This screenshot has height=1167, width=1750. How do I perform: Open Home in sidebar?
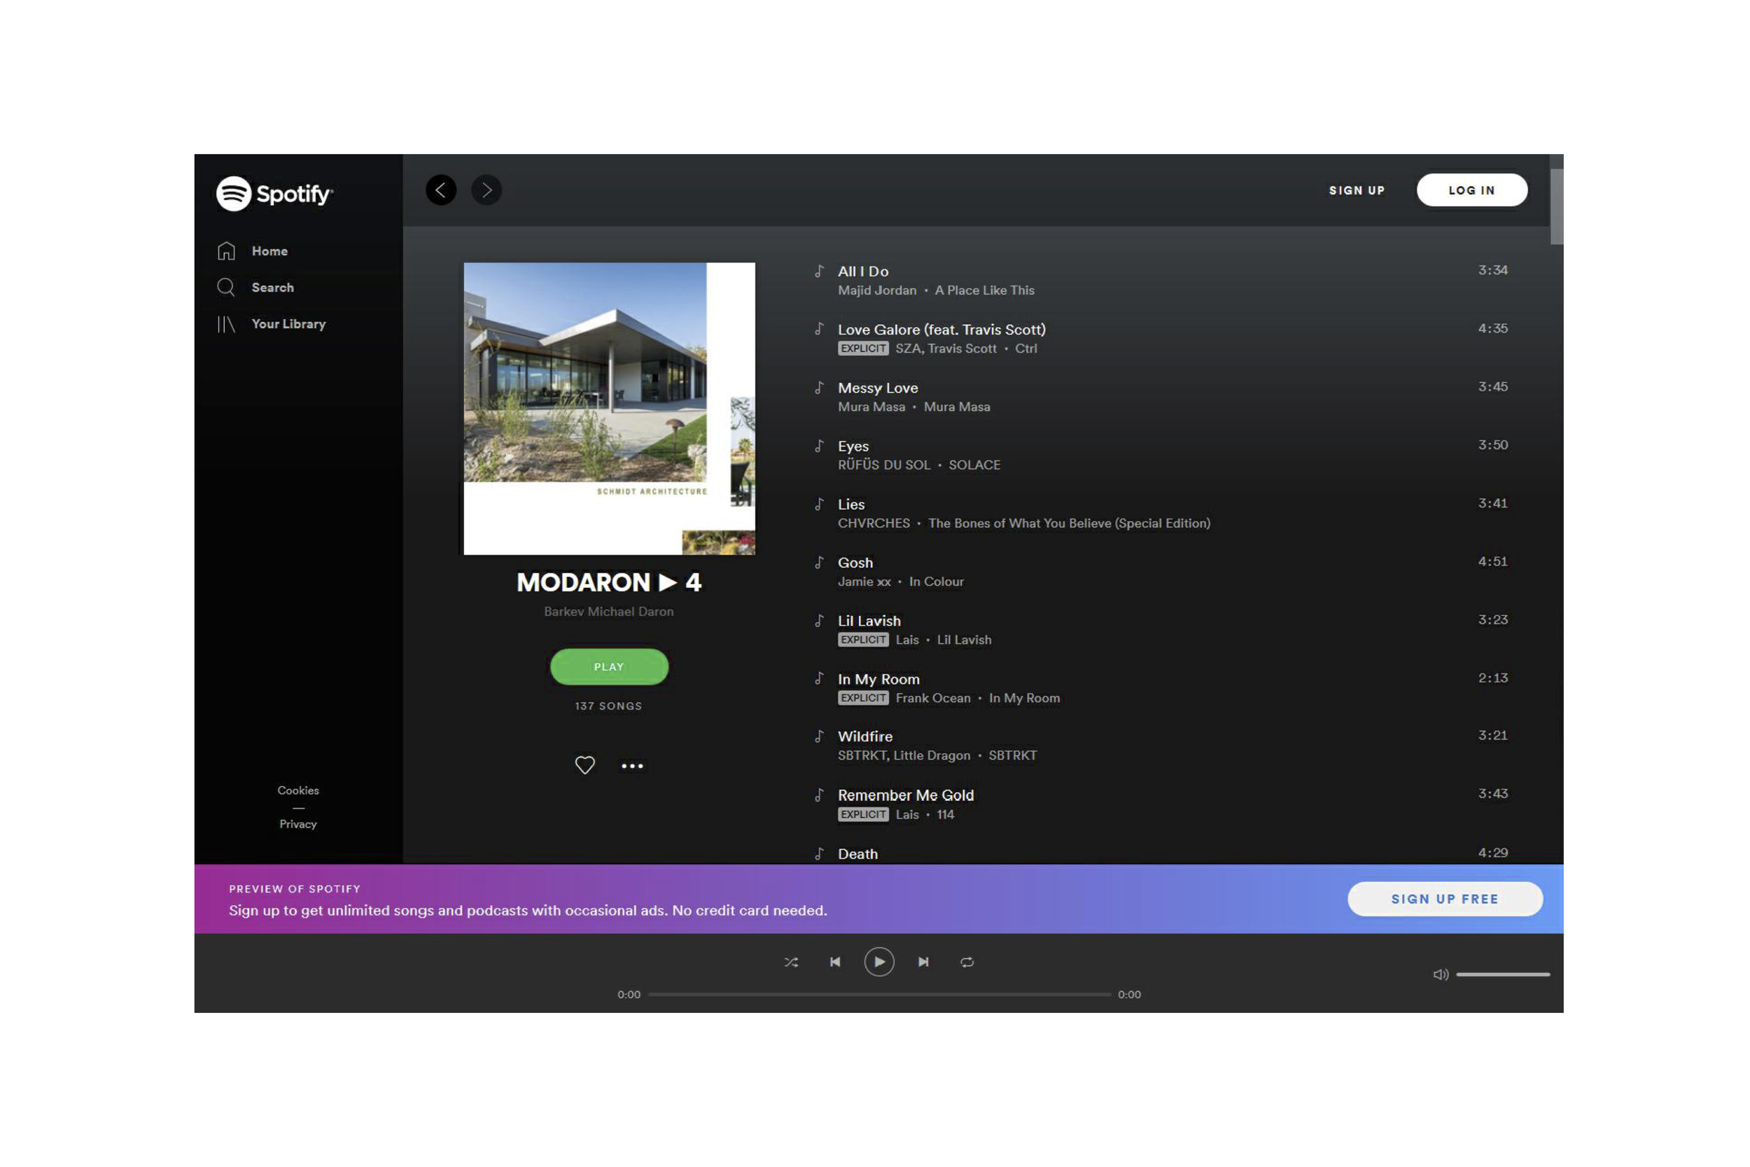[269, 251]
